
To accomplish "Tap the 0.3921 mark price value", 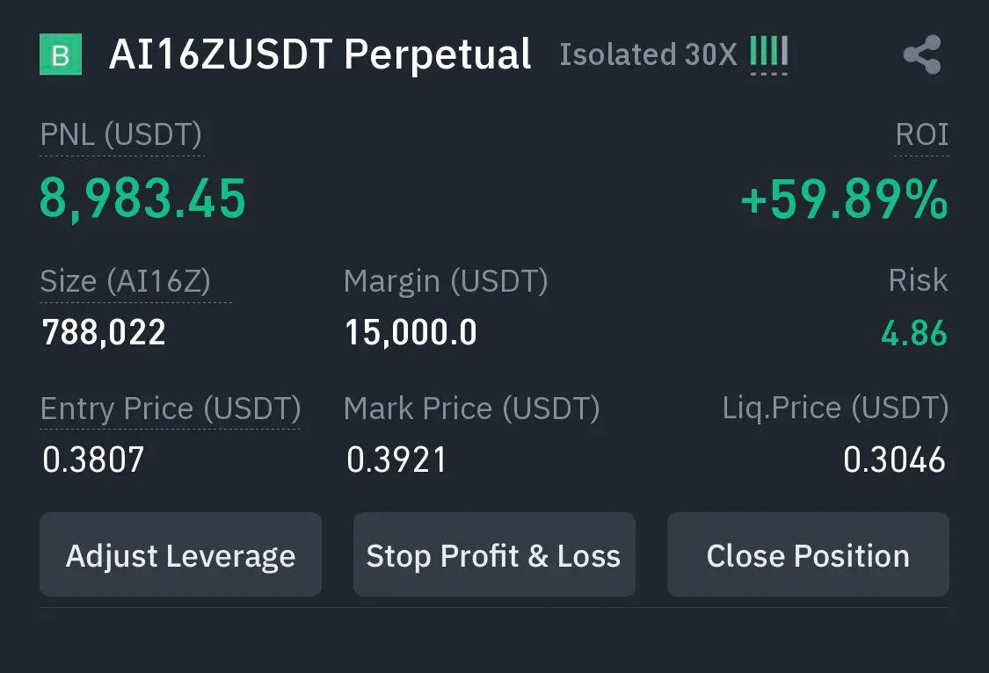I will tap(396, 460).
